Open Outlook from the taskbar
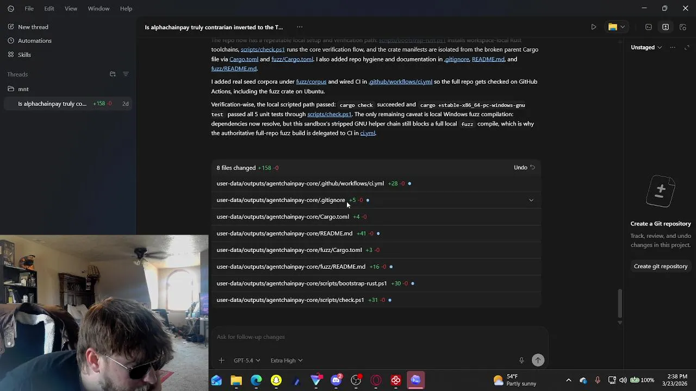Viewport: 696px width, 391px height. click(216, 380)
